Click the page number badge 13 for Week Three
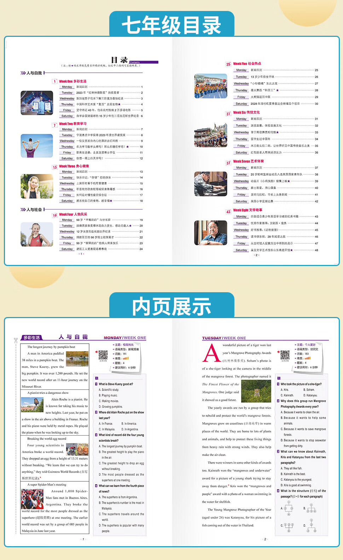This screenshot has width=343, height=560. (54, 167)
